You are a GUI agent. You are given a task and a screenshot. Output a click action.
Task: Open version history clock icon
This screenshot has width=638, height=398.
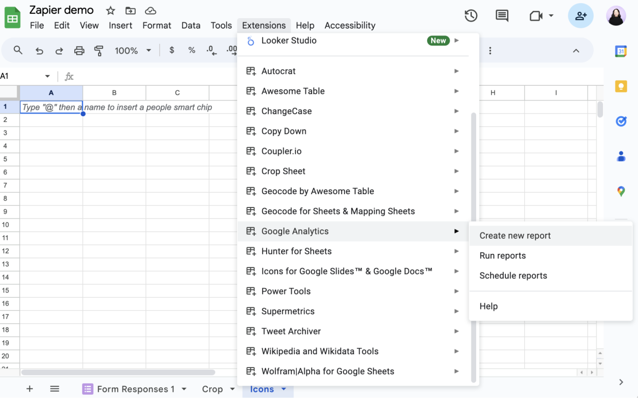point(471,16)
